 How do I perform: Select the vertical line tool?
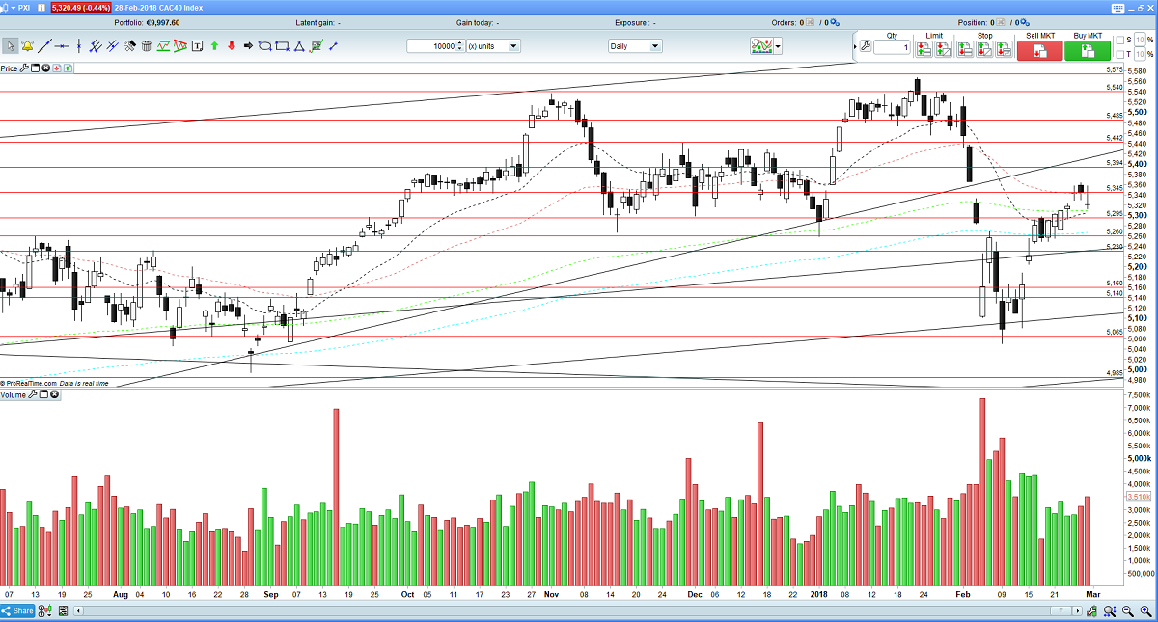79,46
